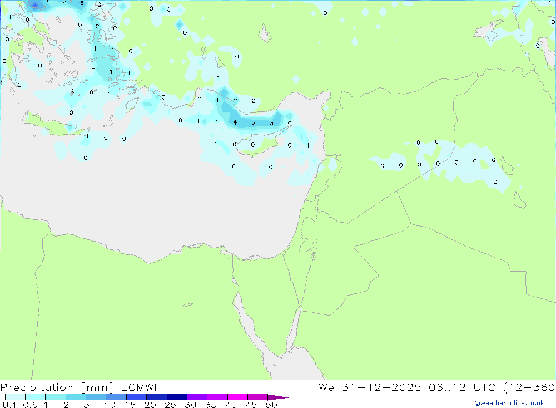Click the '4' precipitation value north of Cyprus

pos(235,122)
